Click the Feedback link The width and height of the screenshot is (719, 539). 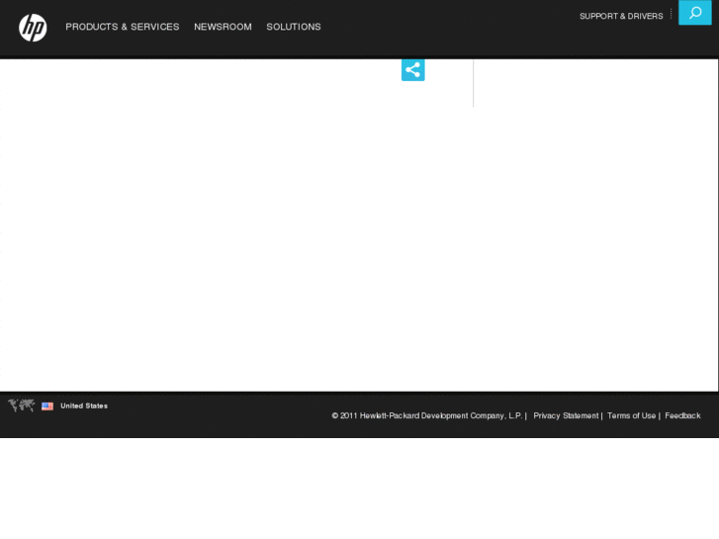coord(682,415)
